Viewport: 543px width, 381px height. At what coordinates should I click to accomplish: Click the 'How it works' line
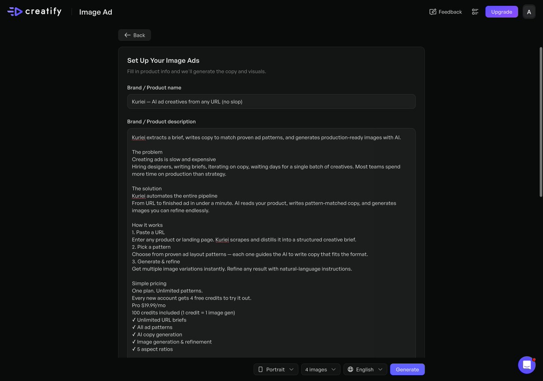pyautogui.click(x=148, y=225)
